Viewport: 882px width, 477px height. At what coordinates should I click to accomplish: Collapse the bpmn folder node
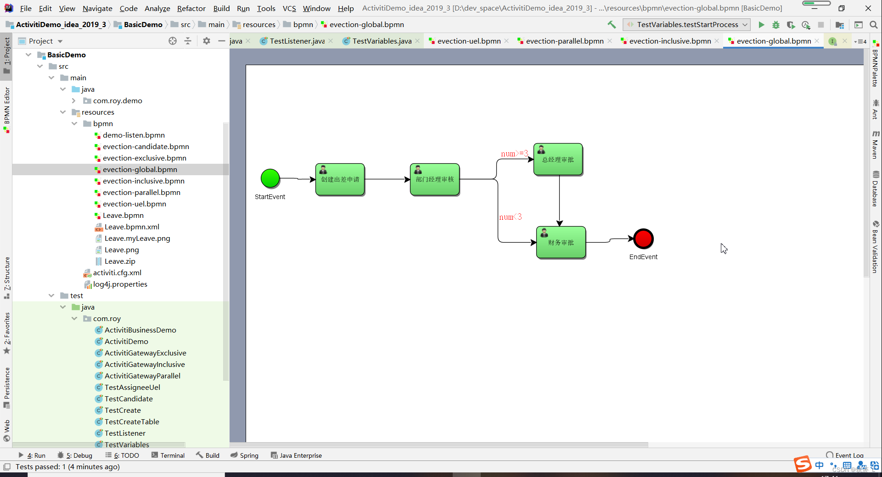tap(74, 123)
